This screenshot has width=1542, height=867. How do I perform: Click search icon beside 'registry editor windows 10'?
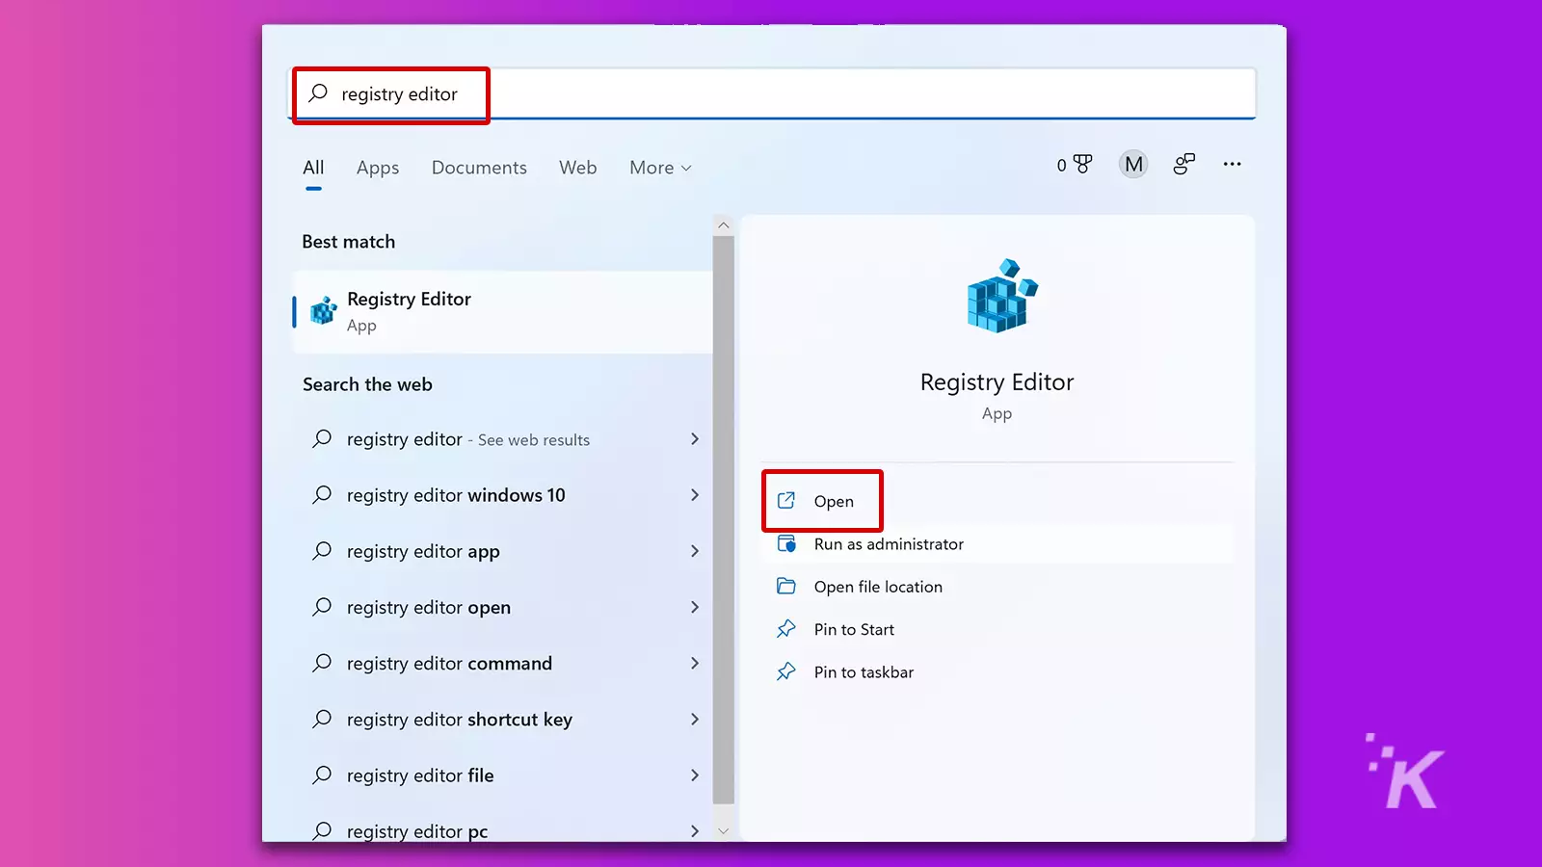322,494
